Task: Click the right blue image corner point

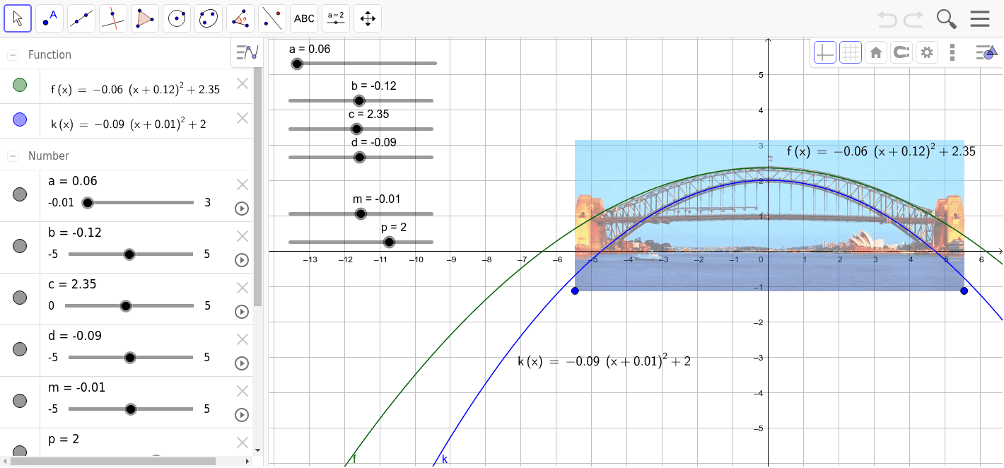Action: click(x=964, y=291)
